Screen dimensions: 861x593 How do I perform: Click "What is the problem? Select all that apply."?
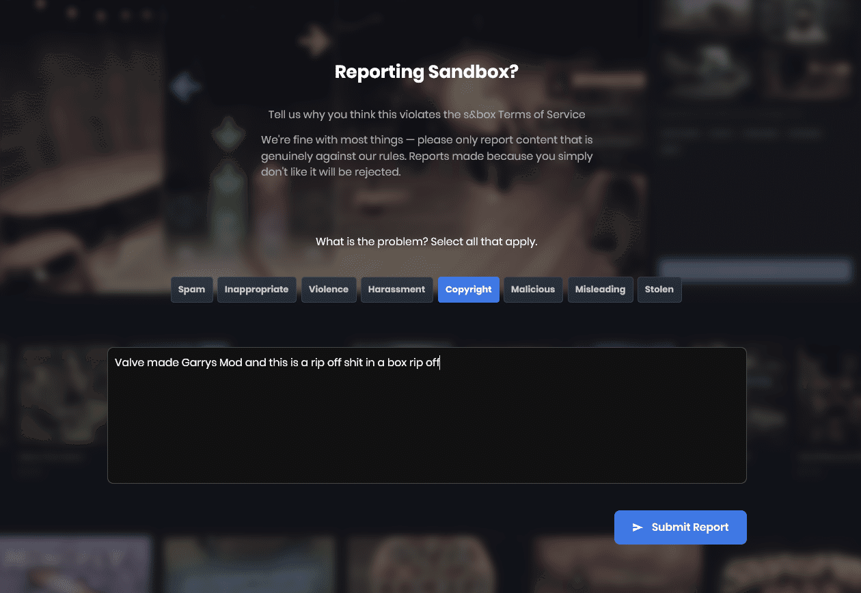(427, 242)
